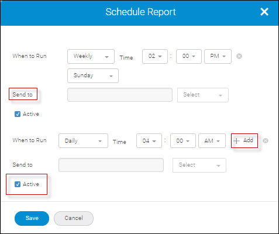Open minutes dropdown in daily schedule
Image resolution: width=279 pixels, height=234 pixels.
tap(183, 140)
